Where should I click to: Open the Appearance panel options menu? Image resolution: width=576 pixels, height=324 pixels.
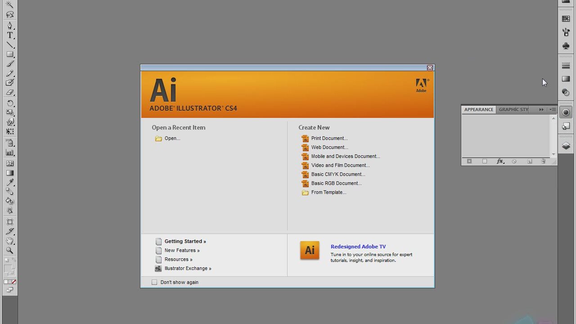pyautogui.click(x=553, y=109)
